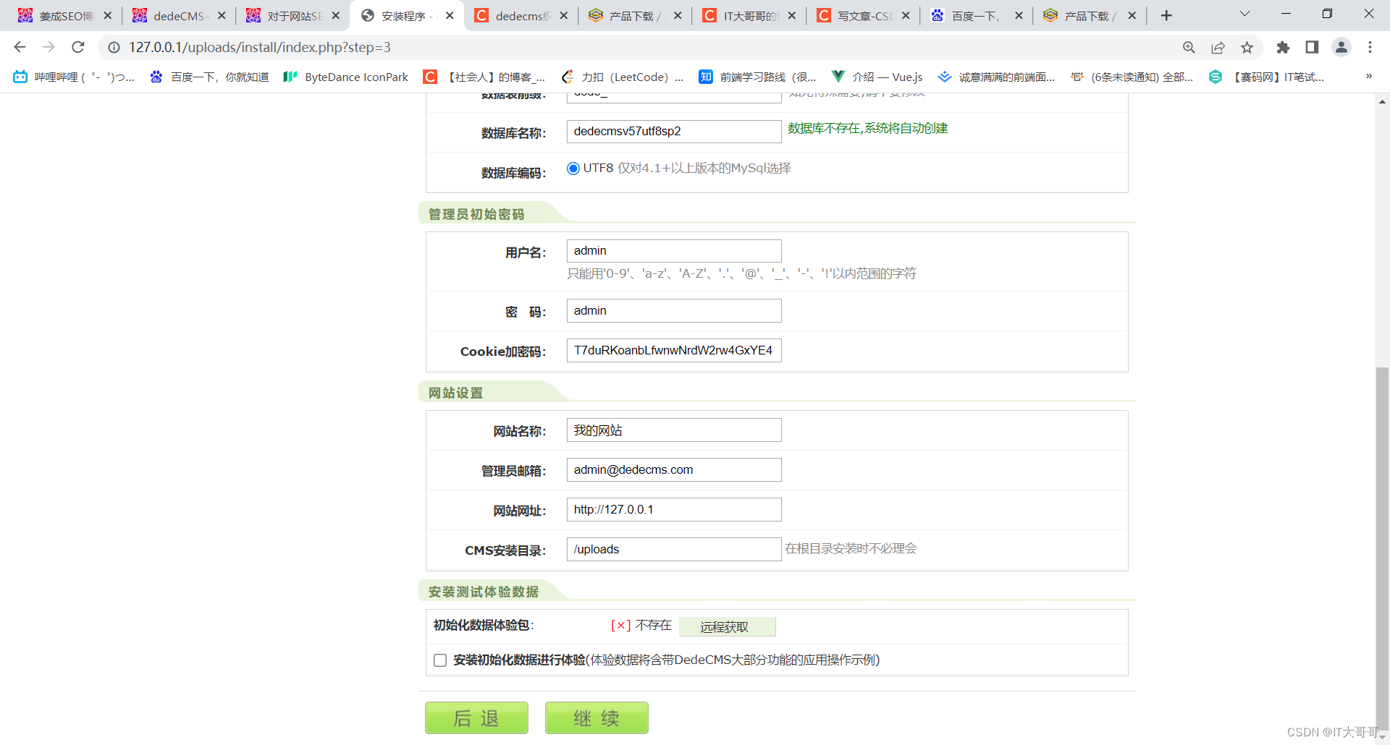Screen dimensions: 1390x745
Task: Close the 安装程序 tab
Action: (450, 15)
